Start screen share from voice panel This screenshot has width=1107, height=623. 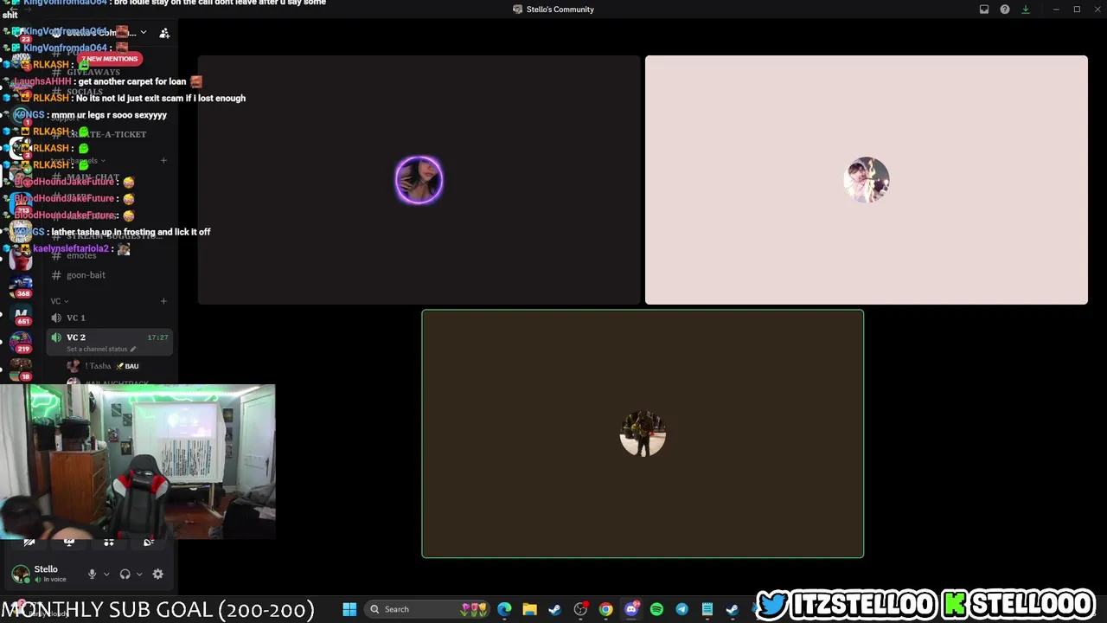(69, 543)
